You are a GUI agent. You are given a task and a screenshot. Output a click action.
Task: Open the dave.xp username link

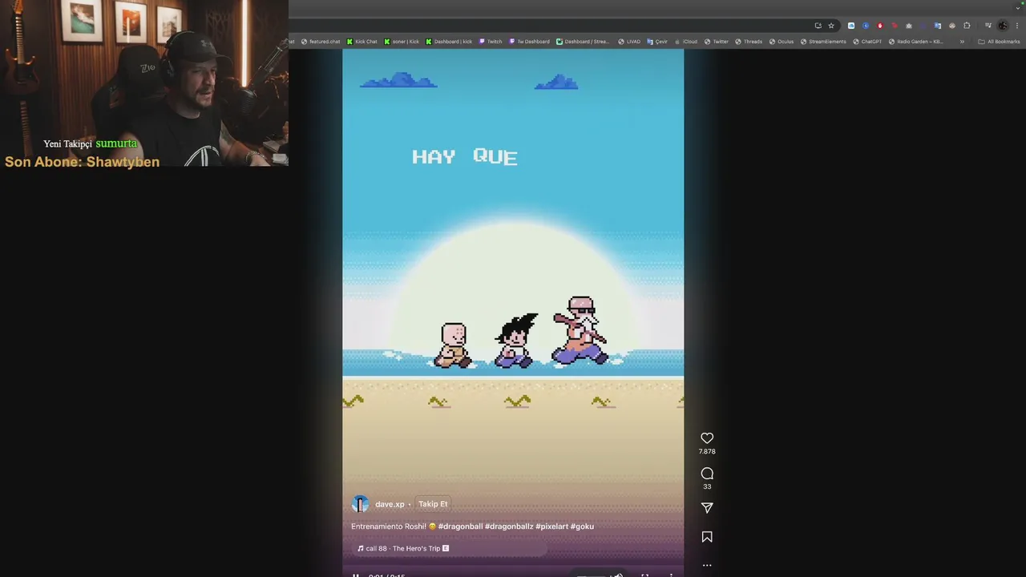390,504
